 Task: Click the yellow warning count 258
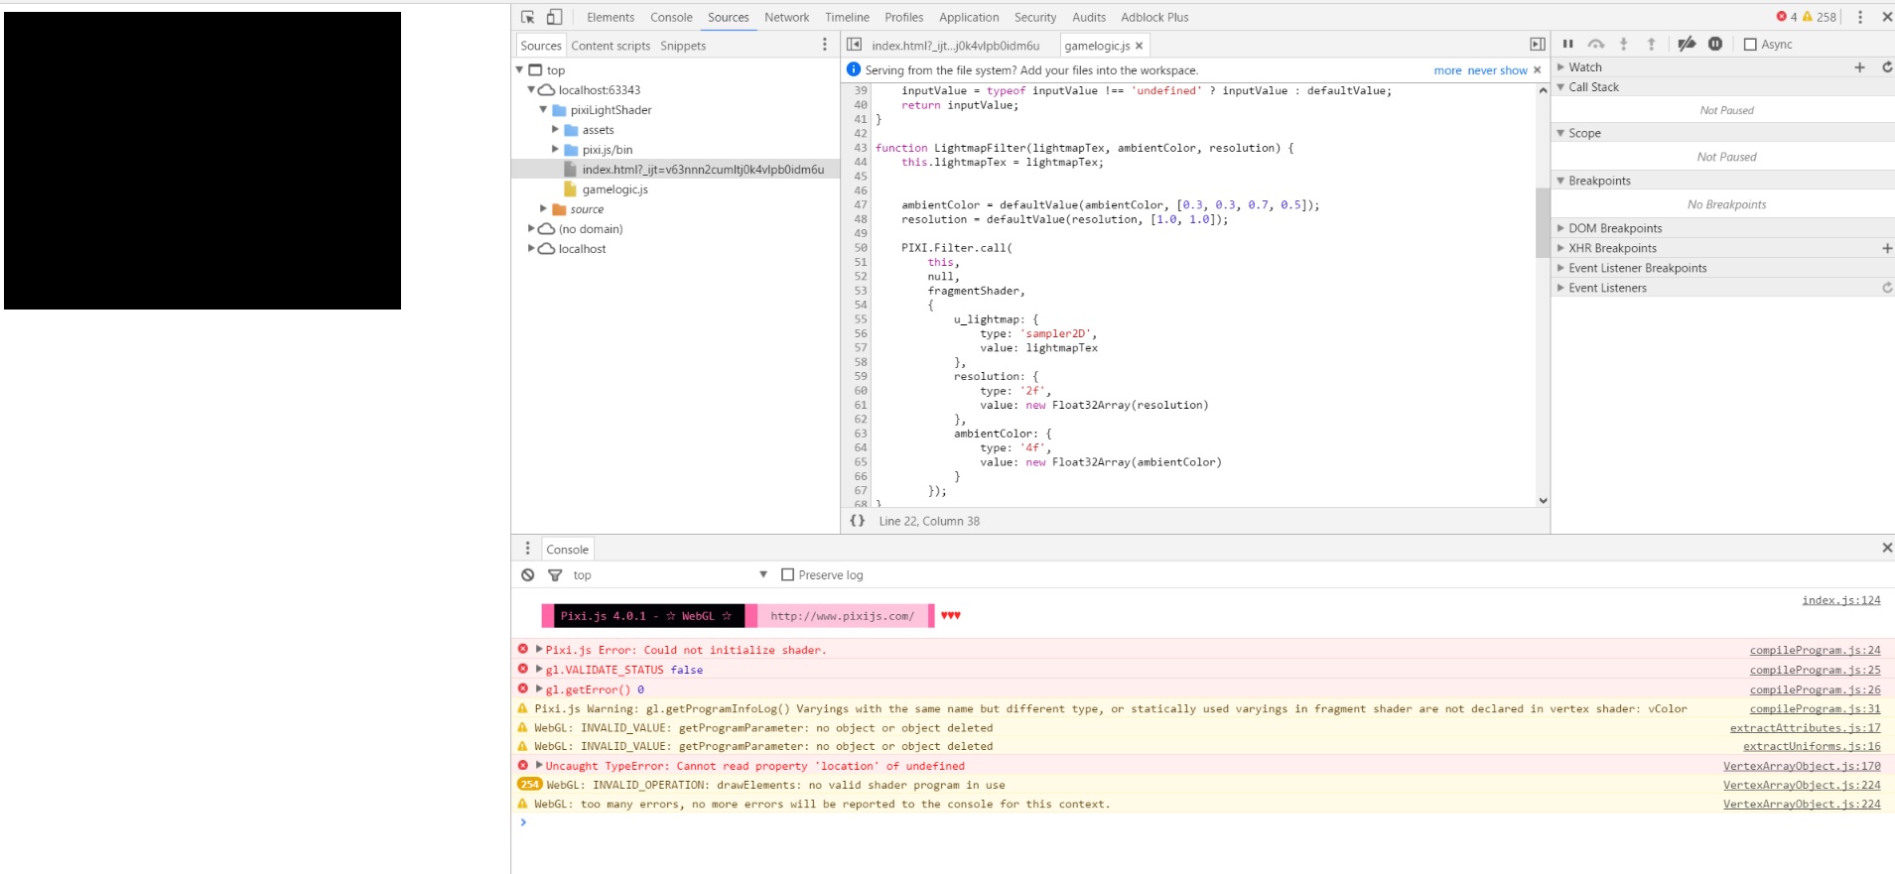pyautogui.click(x=1821, y=17)
